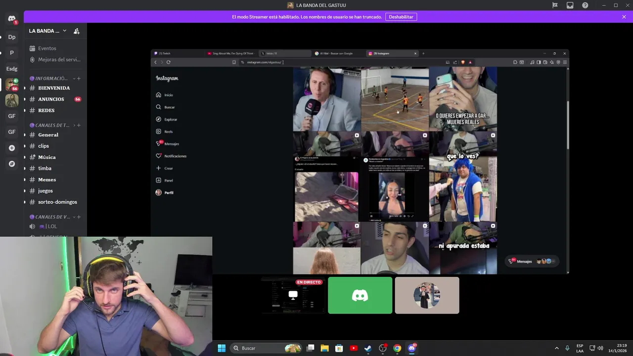Open the Esdg server icon
Viewport: 633px width, 356px height.
(12, 69)
